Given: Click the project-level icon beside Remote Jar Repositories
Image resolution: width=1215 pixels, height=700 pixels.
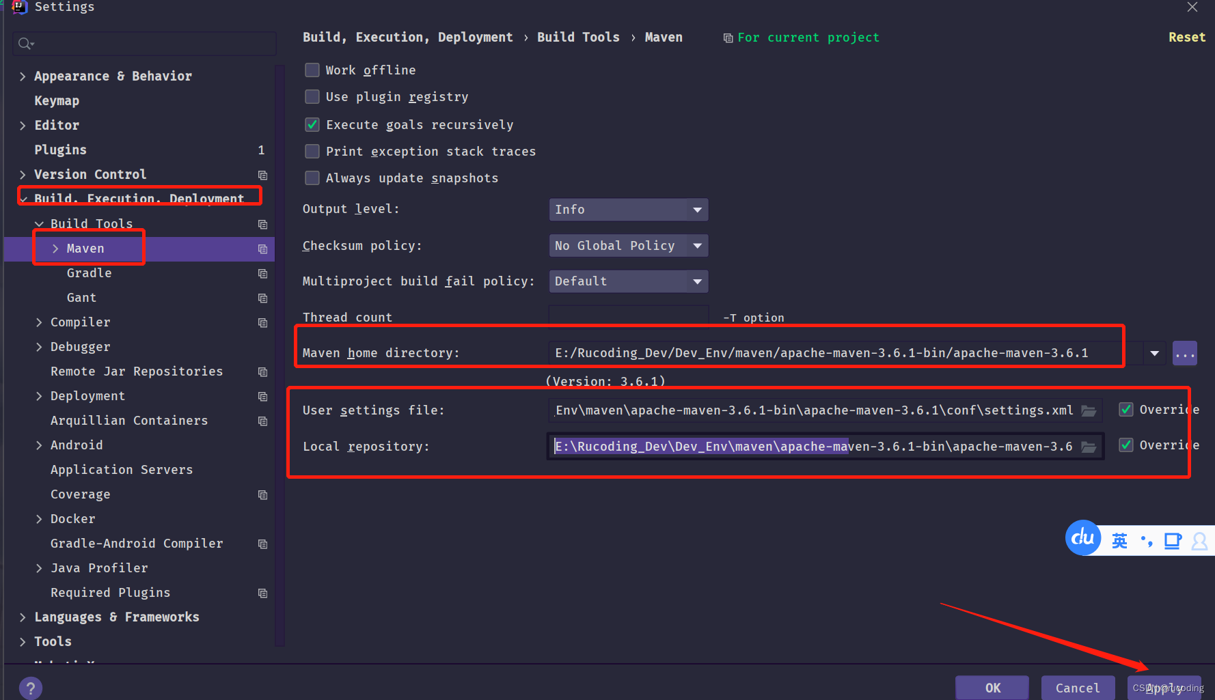Looking at the screenshot, I should (262, 372).
